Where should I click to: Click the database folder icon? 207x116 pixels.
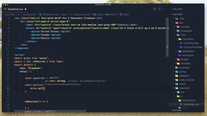coord(177,76)
